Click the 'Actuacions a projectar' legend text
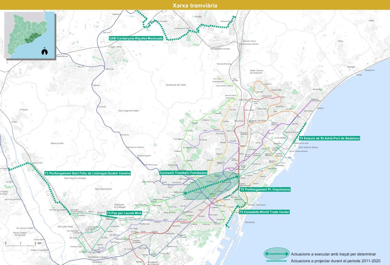This screenshot has width=390, height=265. click(335, 261)
